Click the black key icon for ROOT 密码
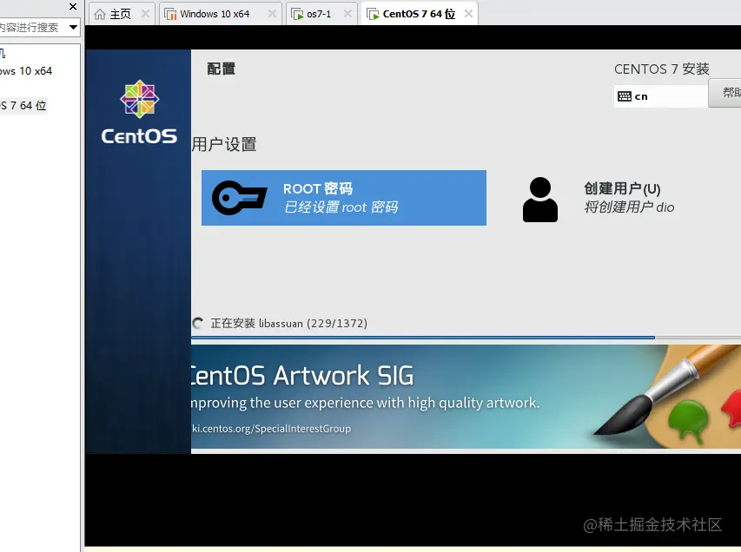 (x=239, y=198)
